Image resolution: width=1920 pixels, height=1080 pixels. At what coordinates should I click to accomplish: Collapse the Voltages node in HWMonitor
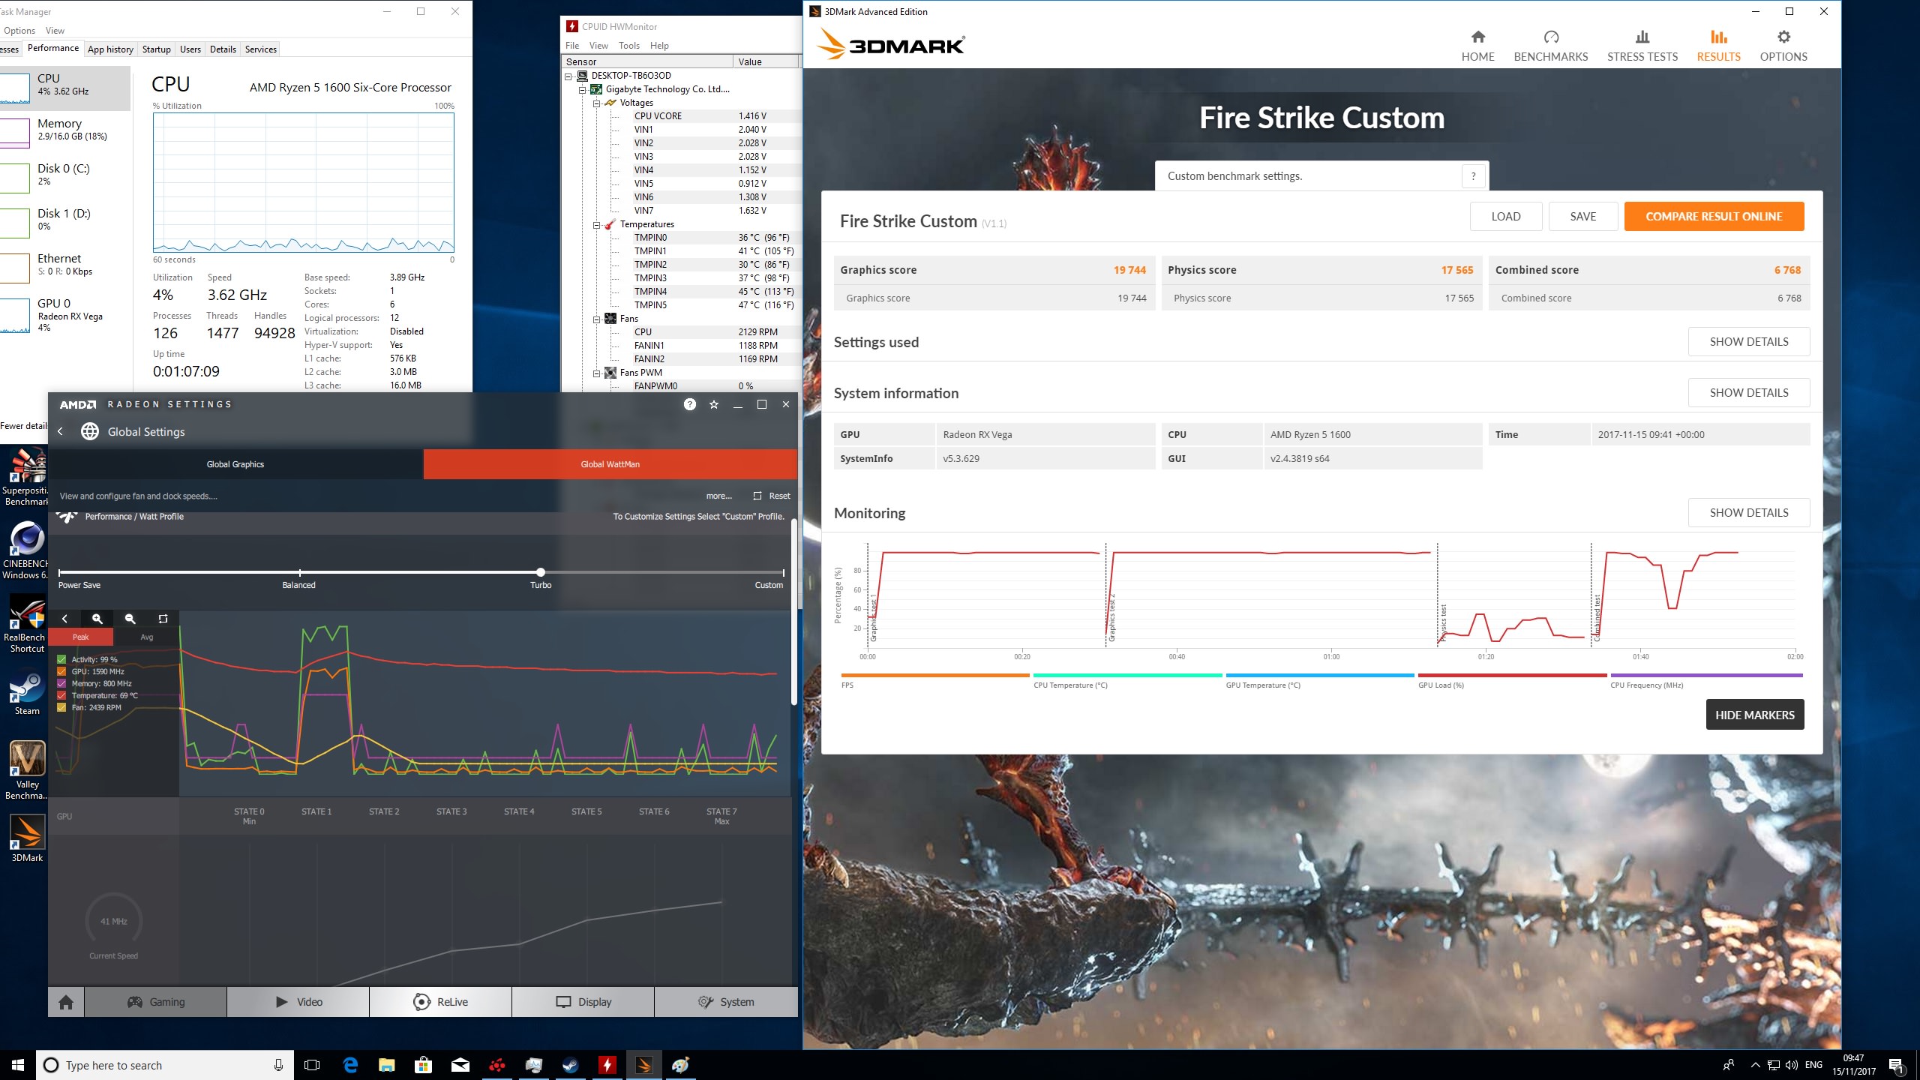596,103
